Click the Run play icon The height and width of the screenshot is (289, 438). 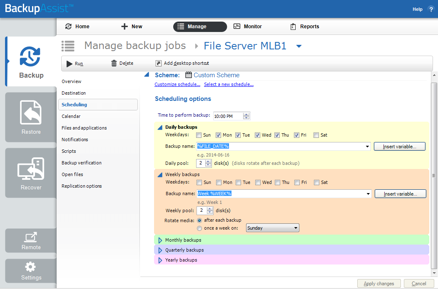(x=69, y=64)
